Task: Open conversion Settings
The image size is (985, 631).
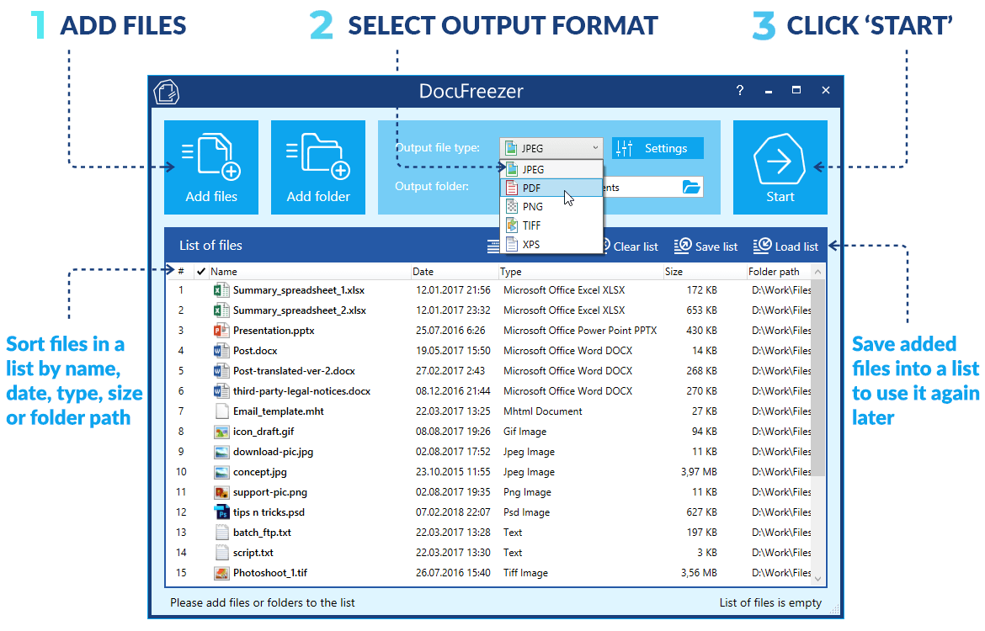Action: point(657,148)
